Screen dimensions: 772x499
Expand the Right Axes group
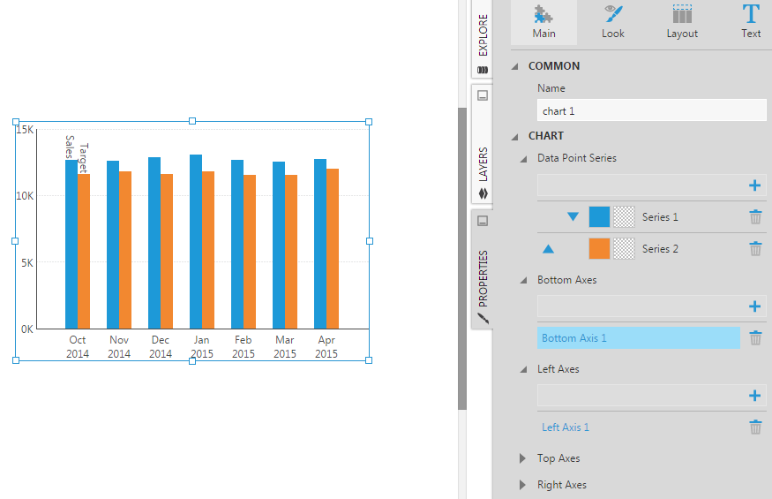click(523, 485)
